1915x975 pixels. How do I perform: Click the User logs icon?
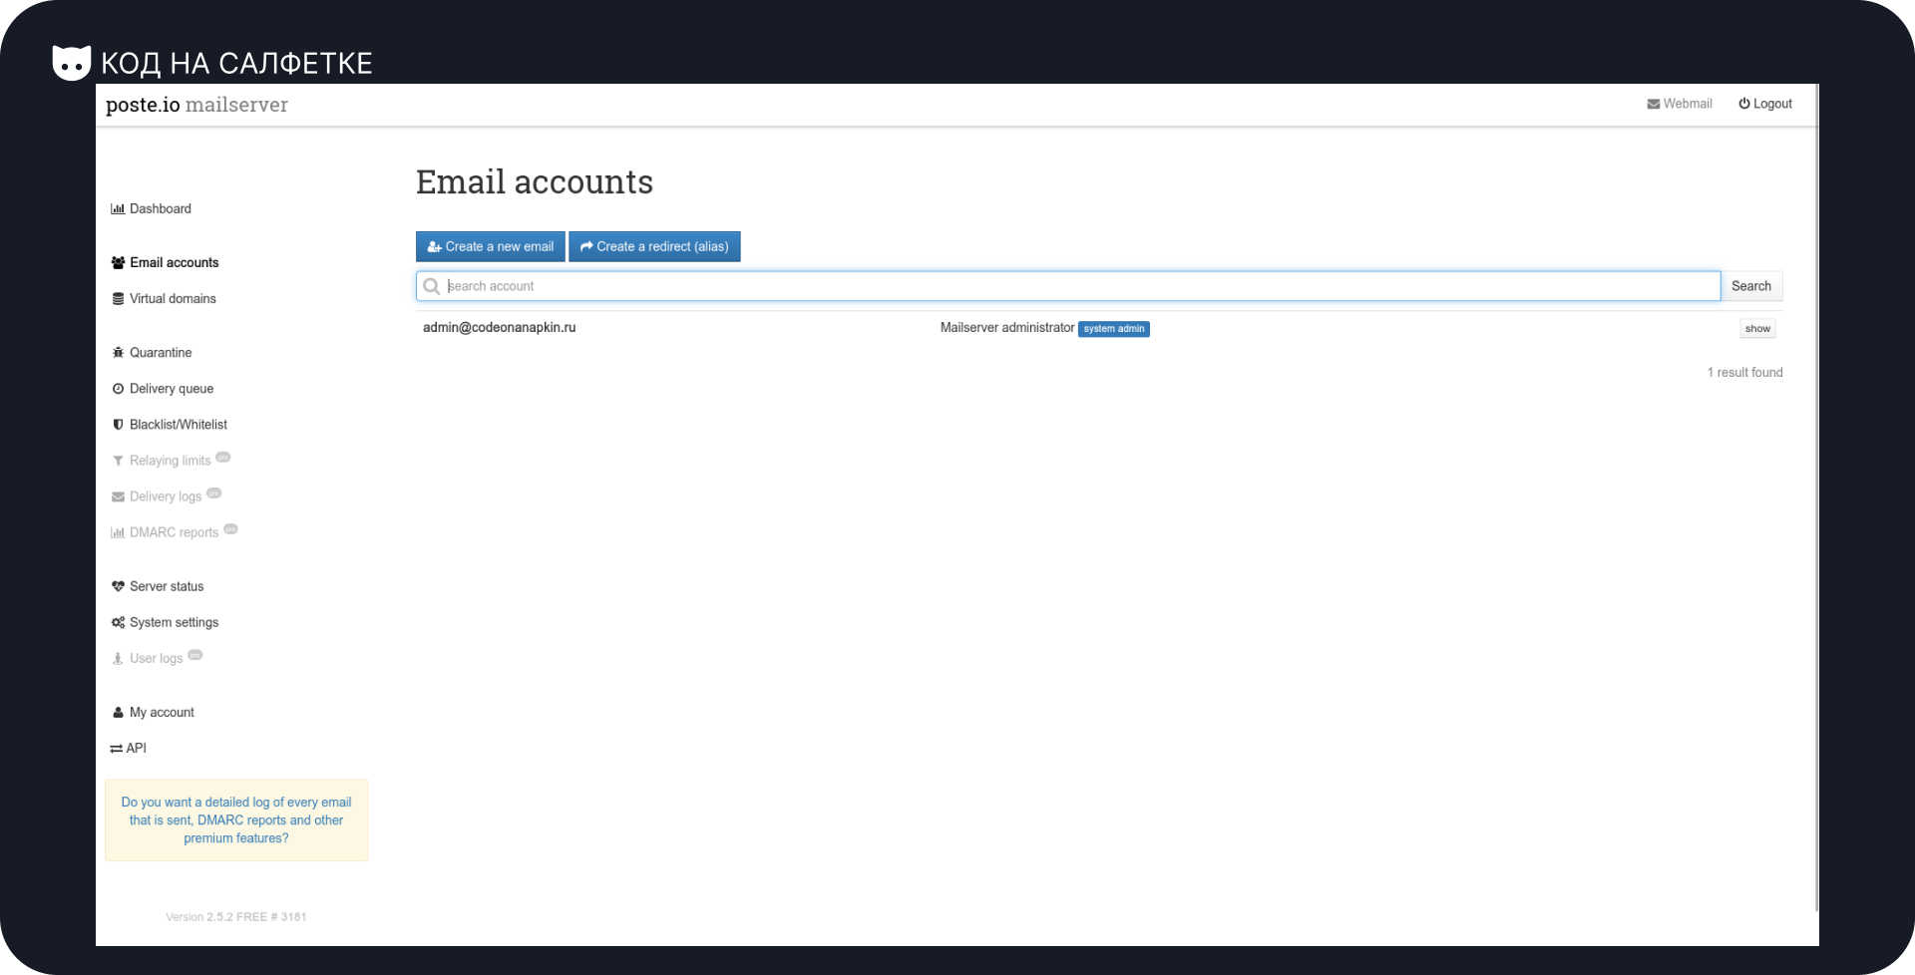coord(118,659)
